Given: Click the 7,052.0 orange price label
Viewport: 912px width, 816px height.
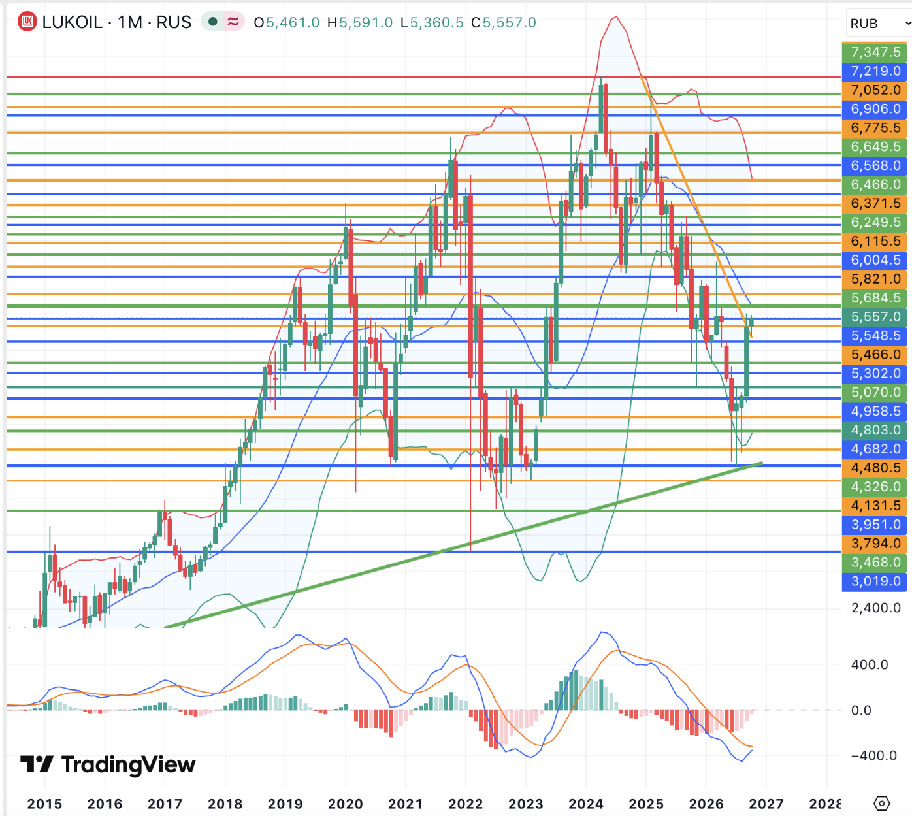Looking at the screenshot, I should 875,90.
